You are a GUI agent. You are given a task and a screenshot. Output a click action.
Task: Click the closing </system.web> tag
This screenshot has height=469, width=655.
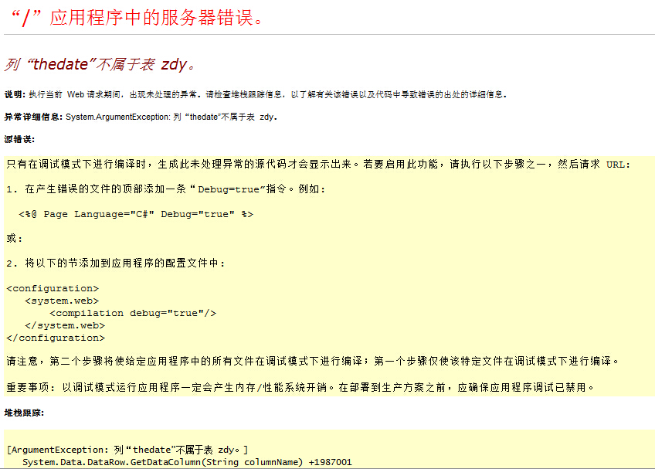tap(65, 325)
